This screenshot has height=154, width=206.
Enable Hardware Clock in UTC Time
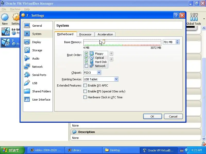(x=85, y=97)
